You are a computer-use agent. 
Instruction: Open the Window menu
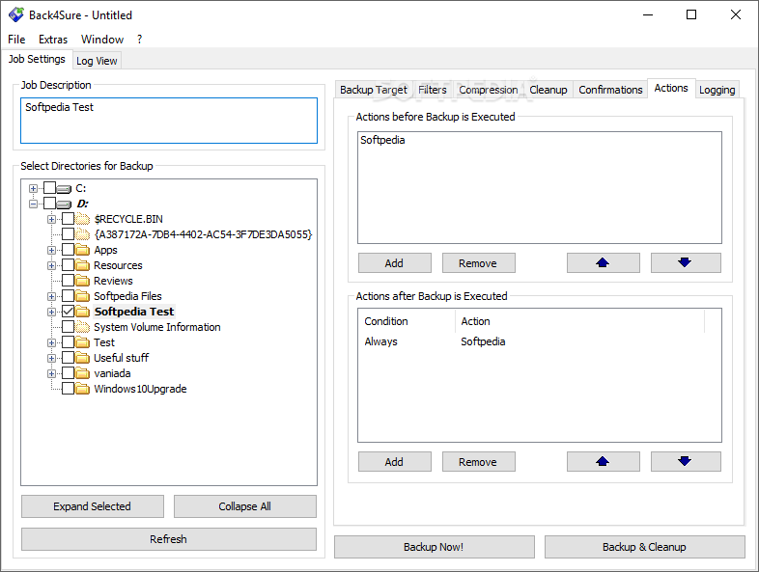click(x=102, y=40)
